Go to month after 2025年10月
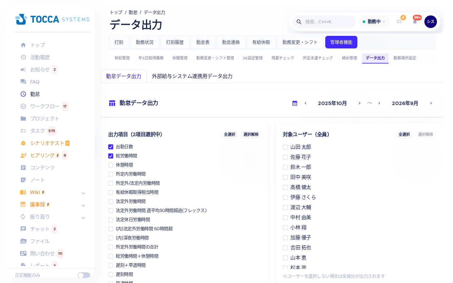The height and width of the screenshot is (283, 453). [360, 103]
